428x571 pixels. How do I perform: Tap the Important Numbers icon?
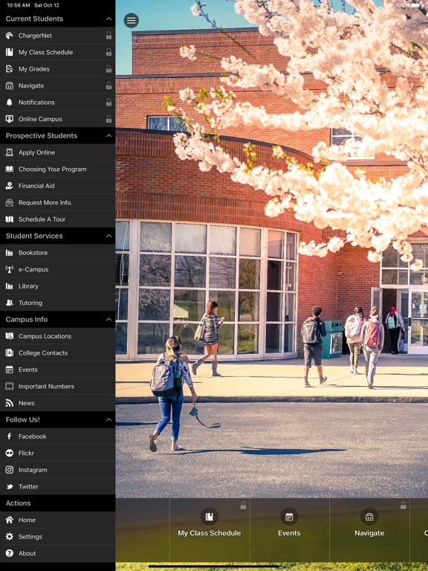[x=10, y=387]
